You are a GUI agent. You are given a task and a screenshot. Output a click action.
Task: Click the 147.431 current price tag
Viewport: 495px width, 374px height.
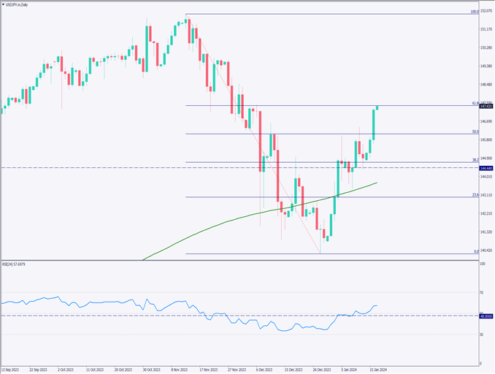point(486,106)
